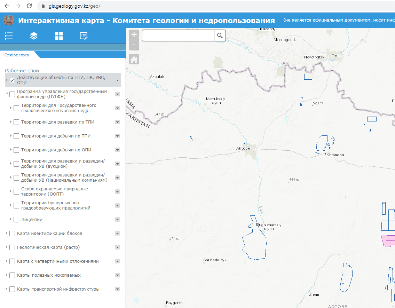The width and height of the screenshot is (395, 308).
Task: Check Территории для добычи по ТПИ
Action: 16,136
